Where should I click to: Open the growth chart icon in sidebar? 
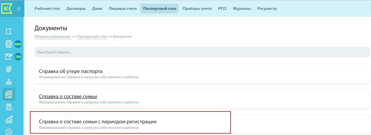pos(9,120)
